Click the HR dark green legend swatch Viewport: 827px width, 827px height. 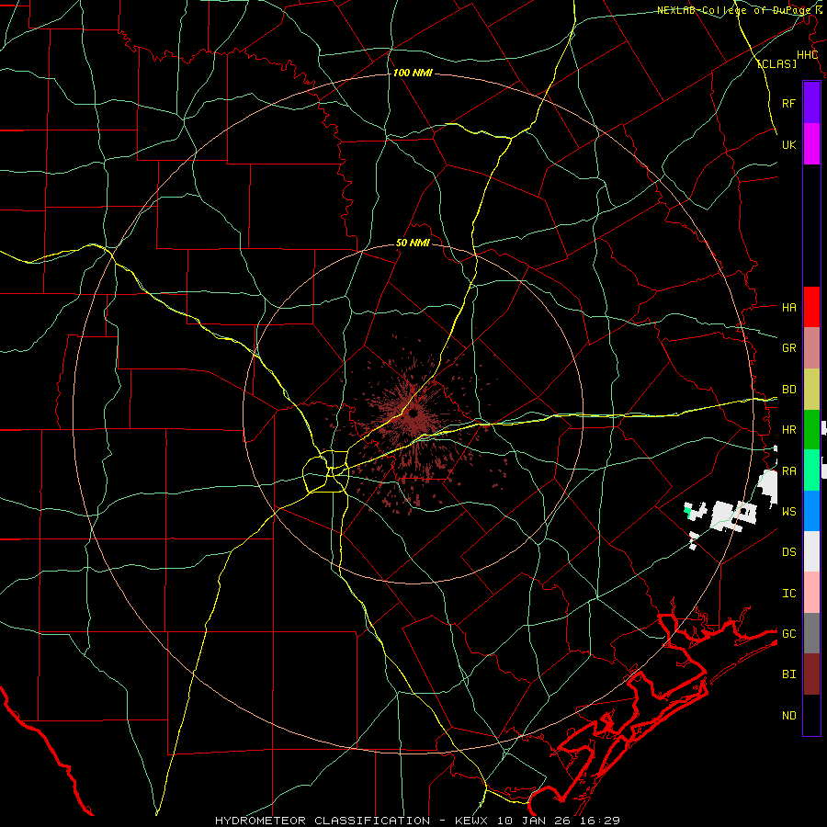[x=811, y=429]
